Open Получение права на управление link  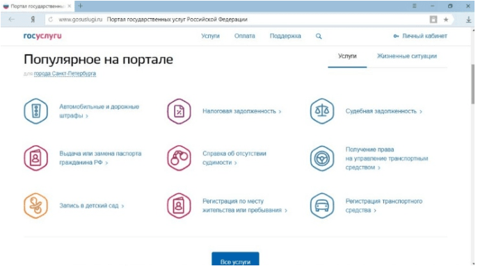pos(387,158)
